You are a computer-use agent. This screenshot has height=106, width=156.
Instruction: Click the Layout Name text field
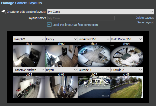(81, 18)
